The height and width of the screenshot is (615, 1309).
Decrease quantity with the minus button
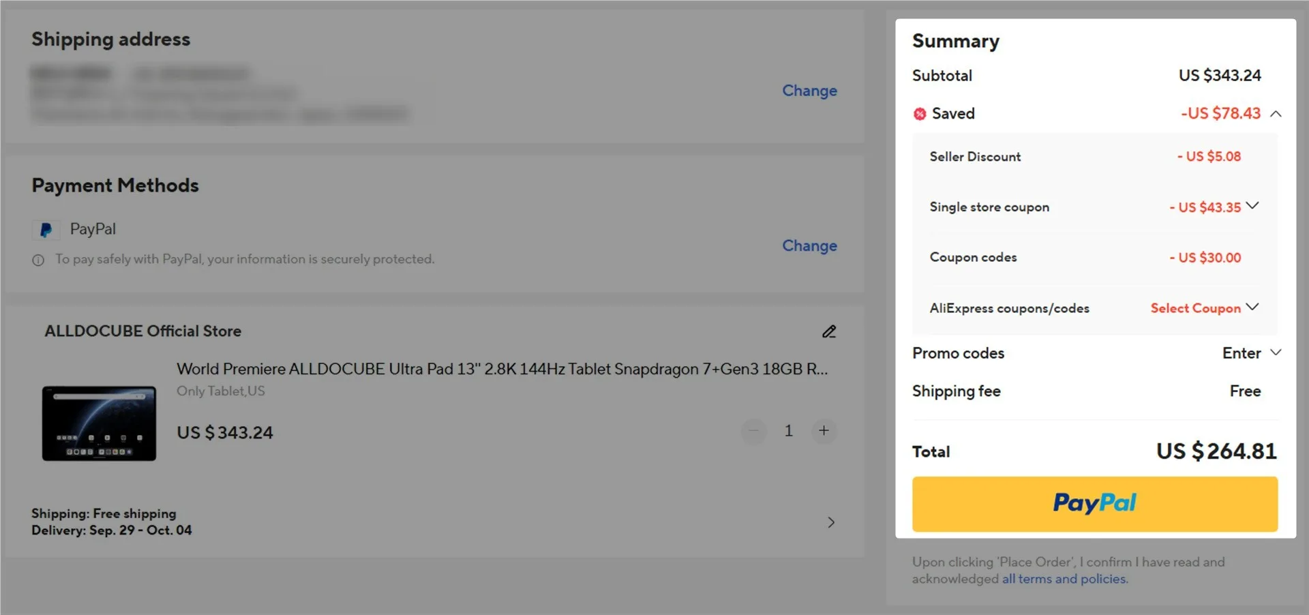[x=753, y=431]
